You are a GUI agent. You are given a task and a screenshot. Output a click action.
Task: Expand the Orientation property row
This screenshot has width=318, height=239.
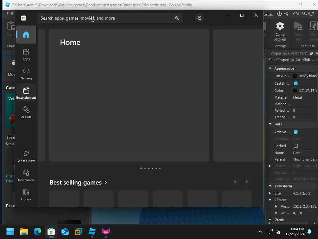[x=276, y=213]
